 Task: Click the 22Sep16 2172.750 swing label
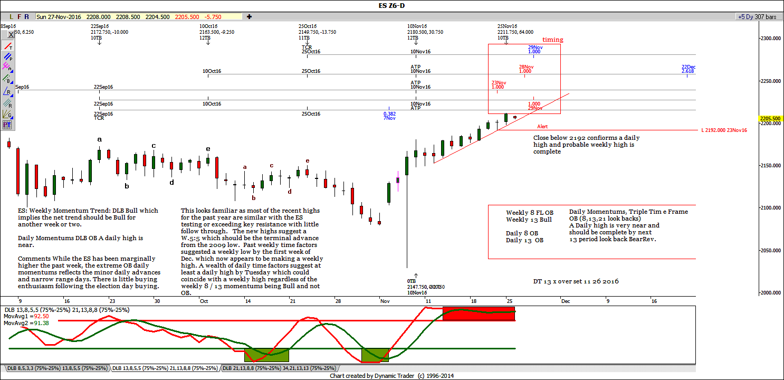(x=109, y=32)
